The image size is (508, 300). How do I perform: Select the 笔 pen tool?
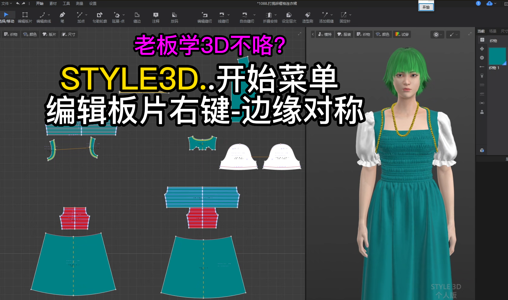62,17
